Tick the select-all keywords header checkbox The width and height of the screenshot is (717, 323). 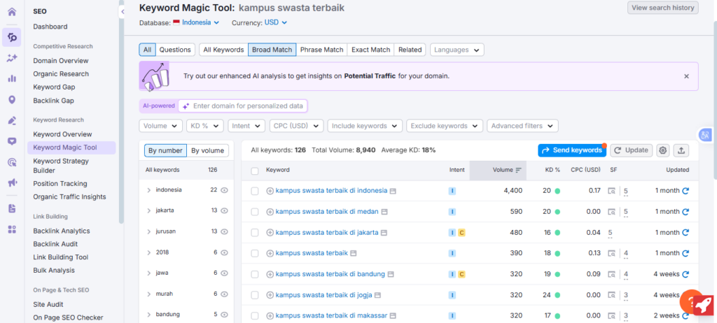[x=255, y=171]
